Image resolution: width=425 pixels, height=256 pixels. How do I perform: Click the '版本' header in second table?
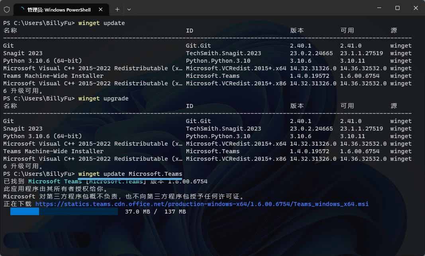297,106
